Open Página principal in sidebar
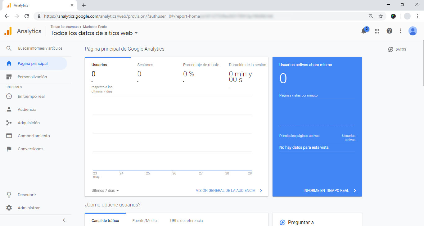The height and width of the screenshot is (226, 424). (x=33, y=63)
